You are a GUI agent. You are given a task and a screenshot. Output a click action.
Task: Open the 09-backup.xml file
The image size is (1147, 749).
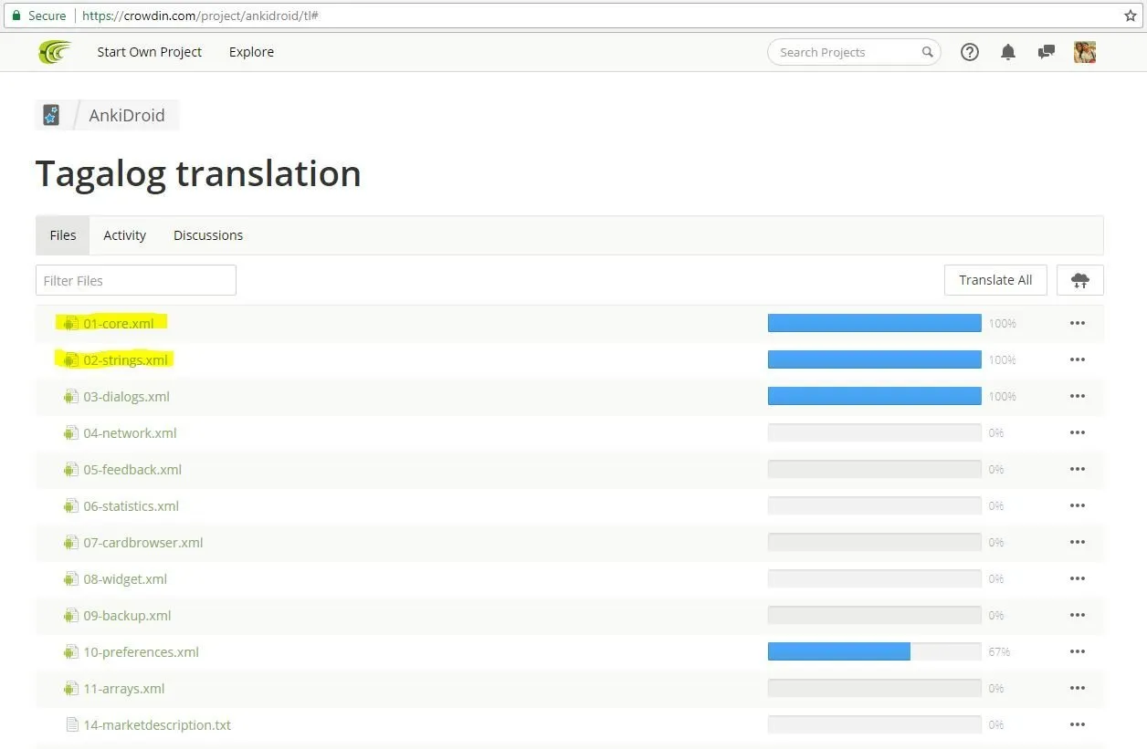(x=128, y=615)
